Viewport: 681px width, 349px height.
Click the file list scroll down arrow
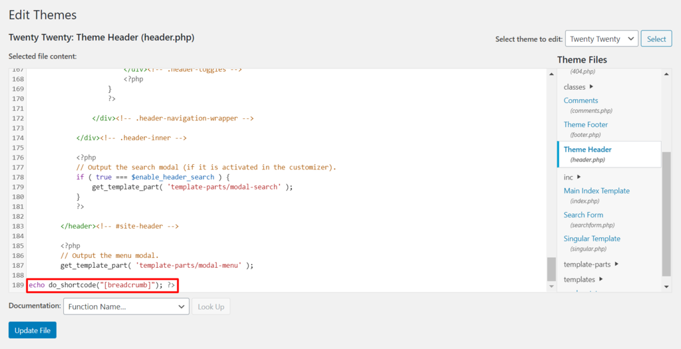click(666, 287)
